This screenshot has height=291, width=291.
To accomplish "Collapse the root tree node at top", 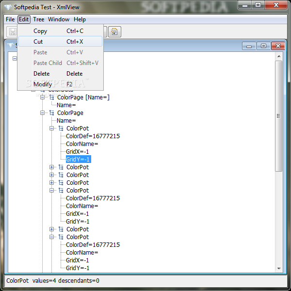I will (x=15, y=59).
